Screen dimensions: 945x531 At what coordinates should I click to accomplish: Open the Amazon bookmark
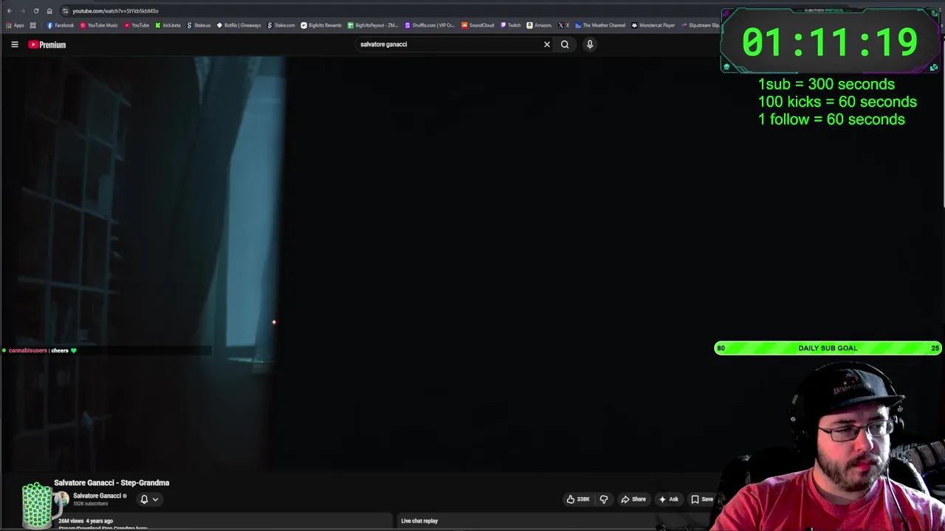[x=539, y=25]
